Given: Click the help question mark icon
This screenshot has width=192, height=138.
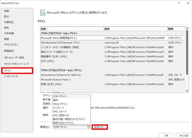Looking at the screenshot, I should (179, 3).
